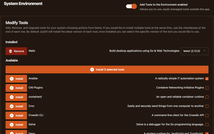This screenshot has height=134, width=214.
Task: Click the Remove button for Wails
Action: coord(16,51)
